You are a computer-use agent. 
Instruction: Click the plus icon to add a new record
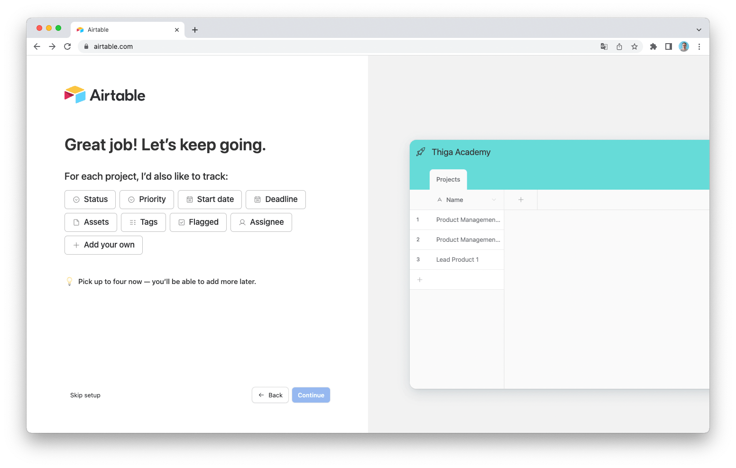point(420,279)
